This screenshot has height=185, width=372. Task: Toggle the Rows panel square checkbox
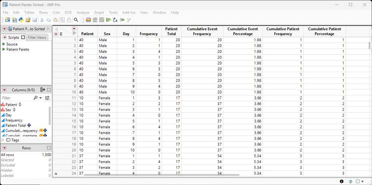[x=49, y=148]
